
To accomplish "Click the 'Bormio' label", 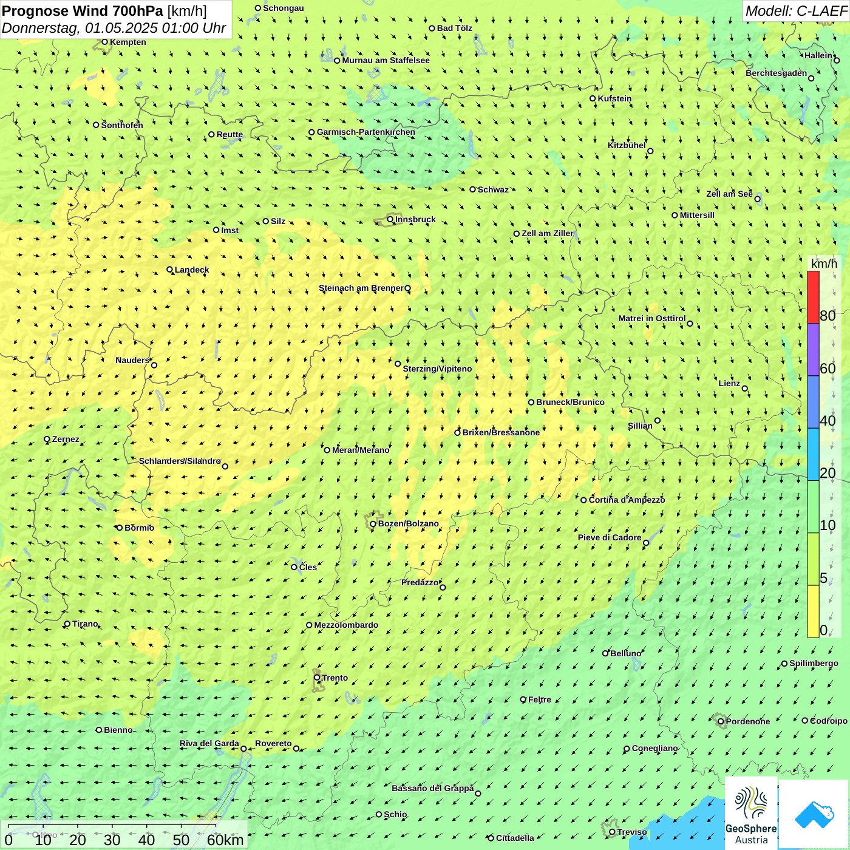I will [139, 528].
